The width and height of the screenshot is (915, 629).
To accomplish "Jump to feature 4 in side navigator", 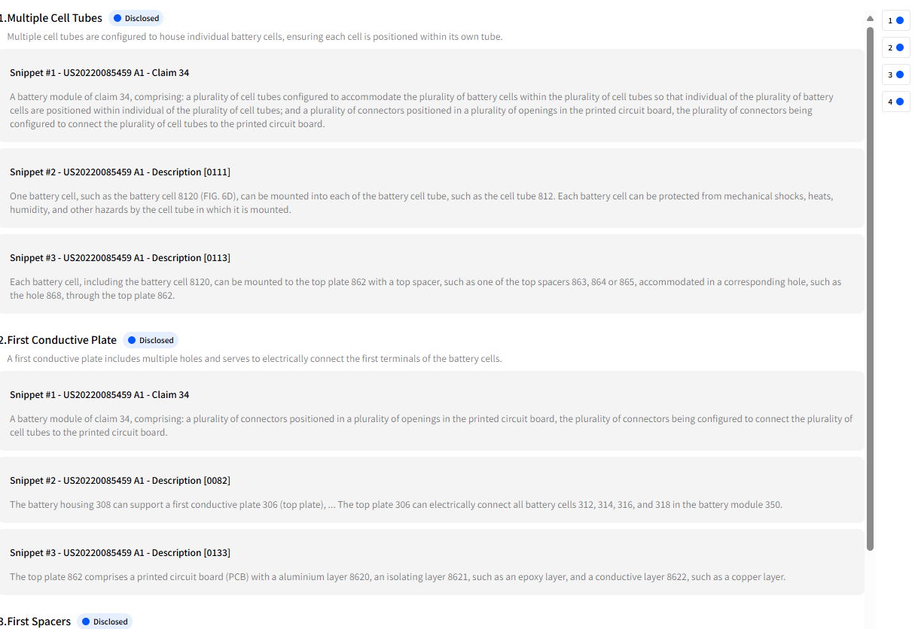I will point(895,102).
